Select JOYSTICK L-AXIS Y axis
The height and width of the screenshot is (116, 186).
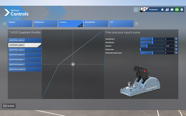[x=25, y=45]
